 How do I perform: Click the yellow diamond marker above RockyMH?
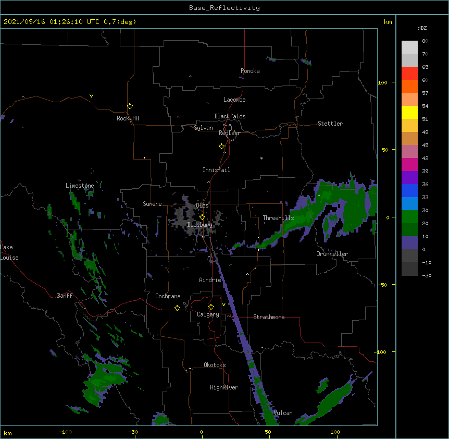click(x=130, y=106)
